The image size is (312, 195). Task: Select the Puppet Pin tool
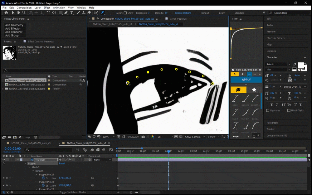(x=102, y=13)
